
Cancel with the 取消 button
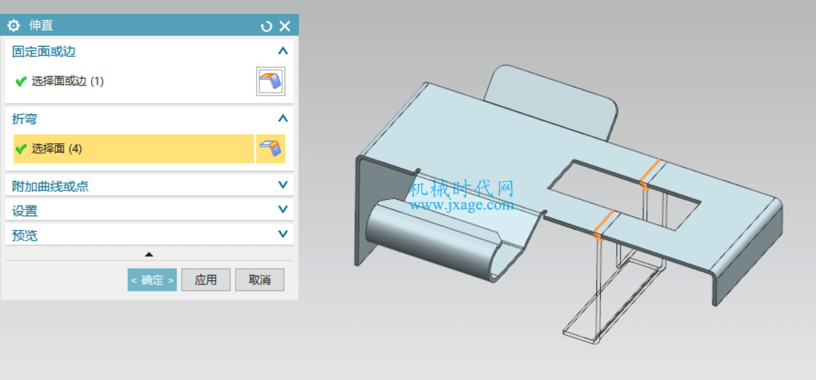click(x=260, y=280)
